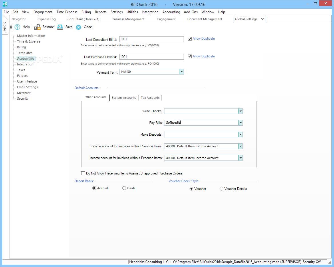Select the Voucher Details check style
Screen dimensions: 334x267
click(222, 189)
